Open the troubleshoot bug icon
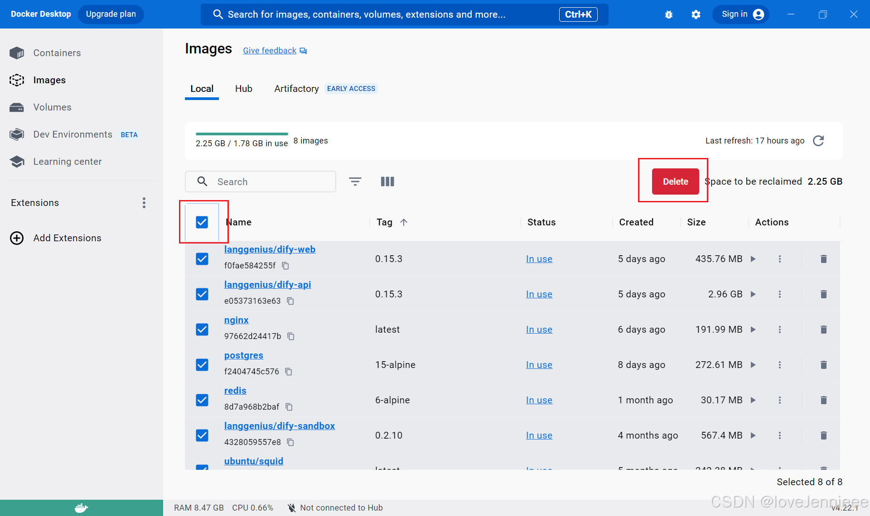The width and height of the screenshot is (870, 516). [x=669, y=14]
